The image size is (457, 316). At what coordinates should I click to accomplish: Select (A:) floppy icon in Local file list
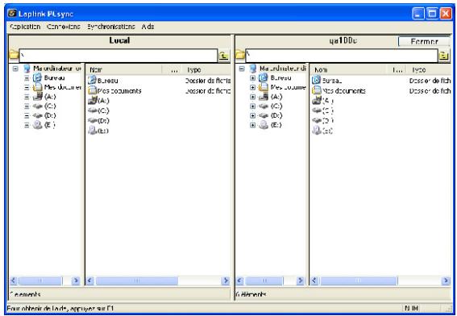92,101
